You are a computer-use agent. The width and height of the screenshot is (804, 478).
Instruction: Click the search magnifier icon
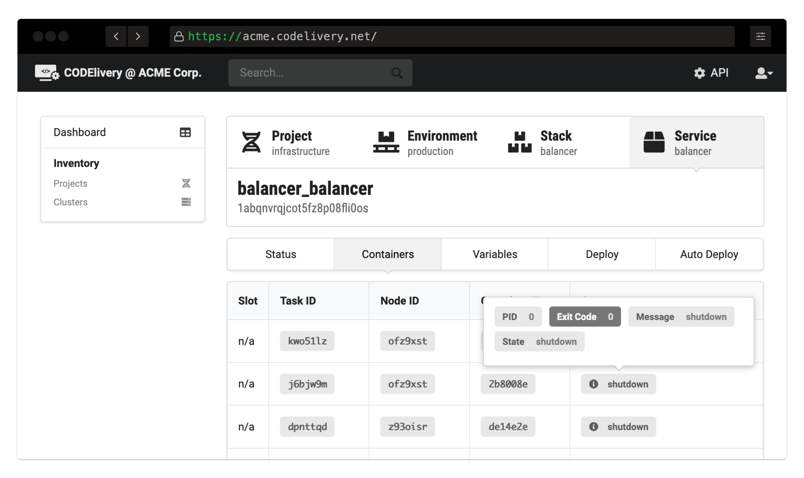point(397,73)
